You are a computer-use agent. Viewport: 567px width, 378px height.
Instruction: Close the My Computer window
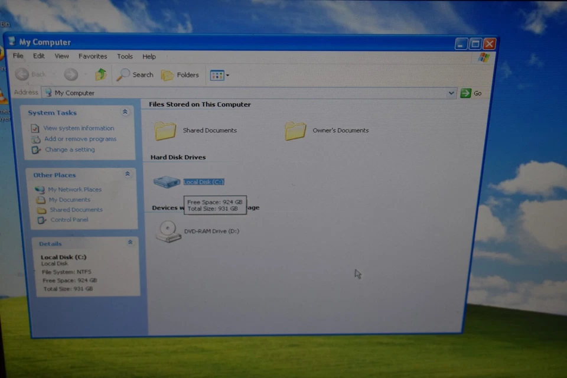point(489,44)
